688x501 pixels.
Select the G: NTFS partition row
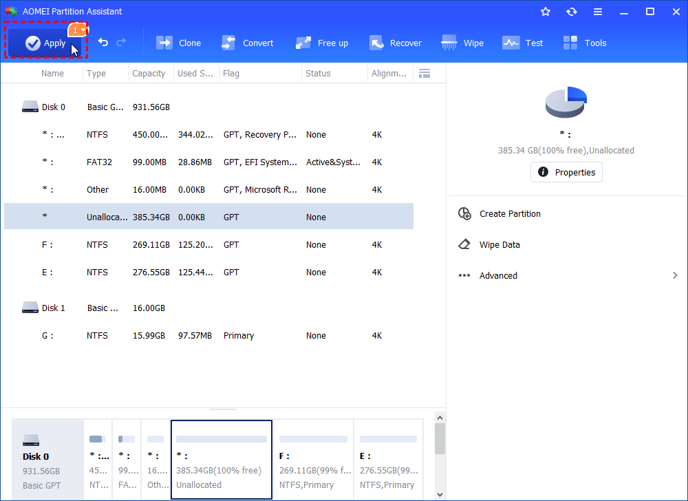click(x=209, y=336)
